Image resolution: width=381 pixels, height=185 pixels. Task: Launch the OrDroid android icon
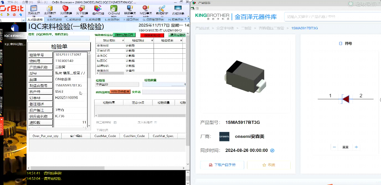pos(114,9)
